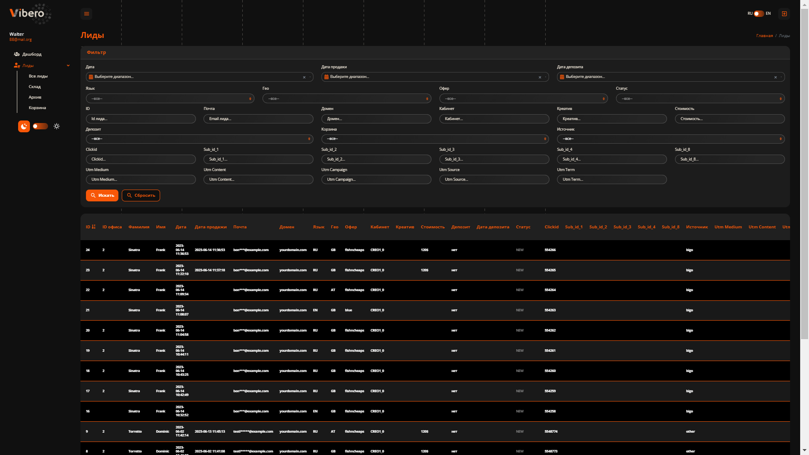Clear the Дата депозита range with X
Screen dimensions: 809x455
[775, 78]
